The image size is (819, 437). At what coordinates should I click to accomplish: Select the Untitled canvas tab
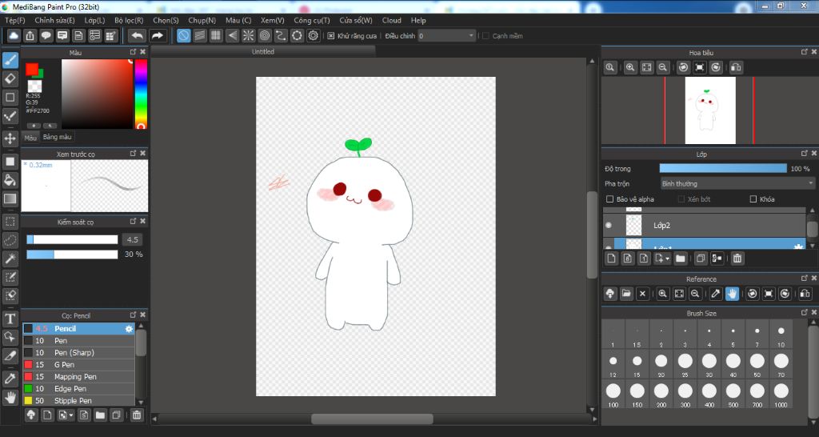click(262, 52)
